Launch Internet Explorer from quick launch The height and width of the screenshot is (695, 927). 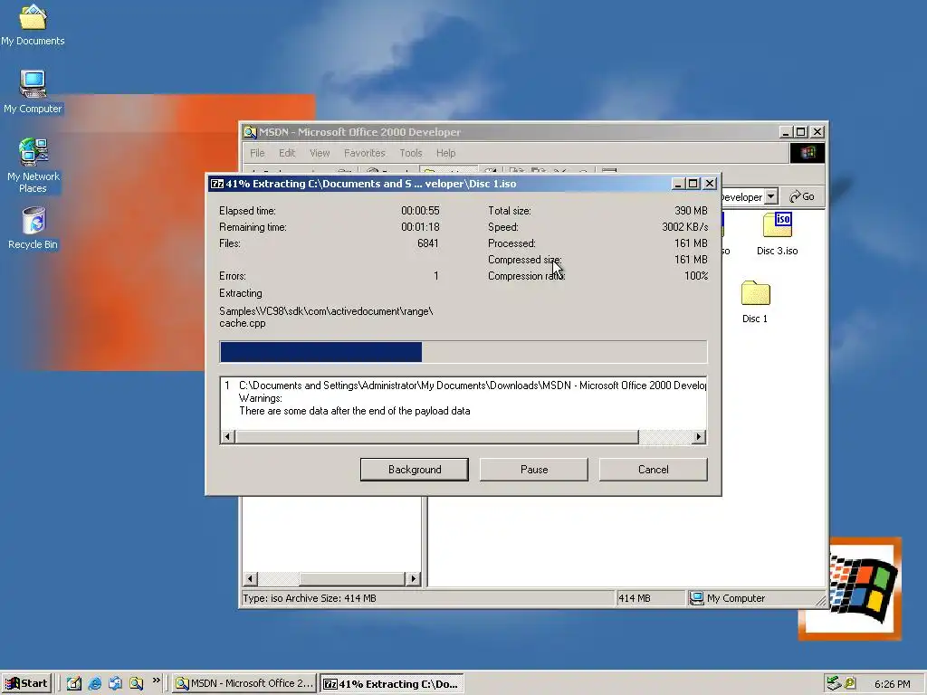[94, 683]
